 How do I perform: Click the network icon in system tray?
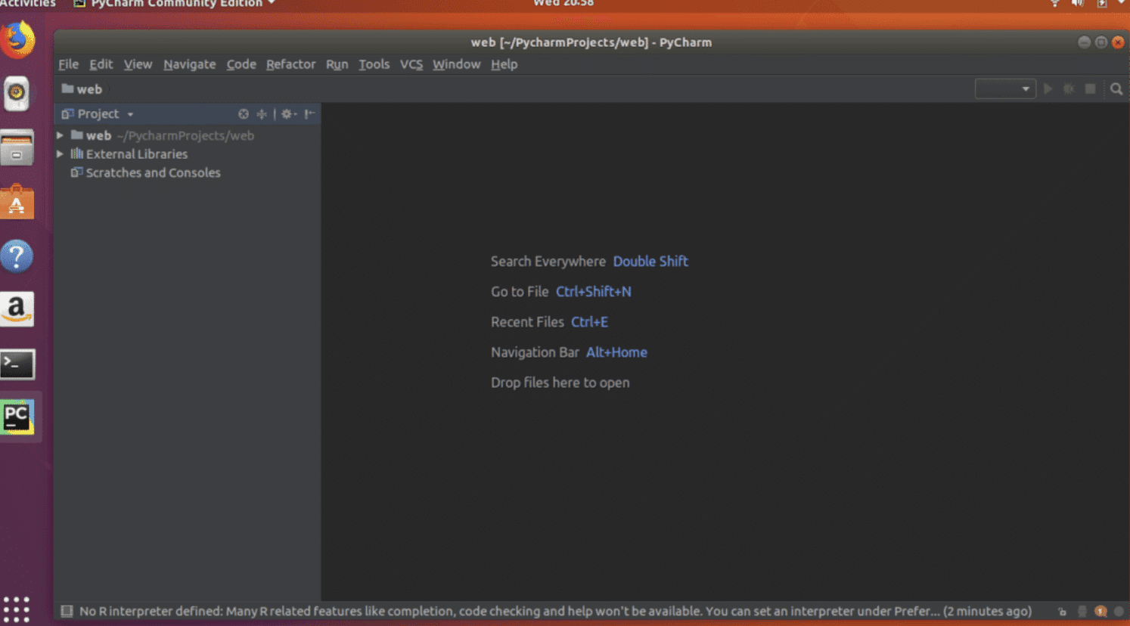pos(1055,3)
